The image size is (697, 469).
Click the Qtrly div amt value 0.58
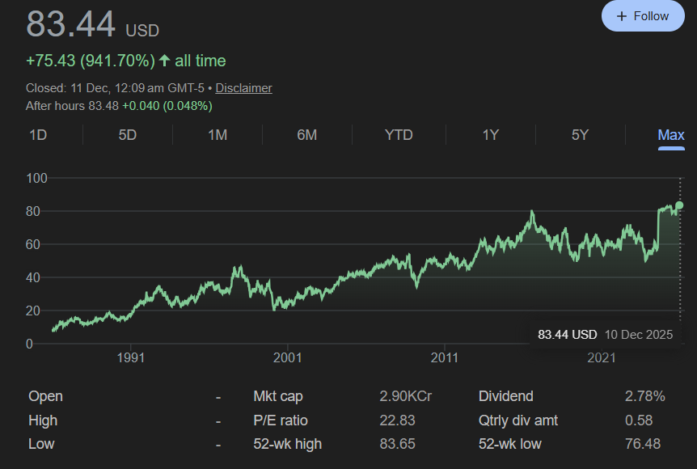(x=639, y=420)
